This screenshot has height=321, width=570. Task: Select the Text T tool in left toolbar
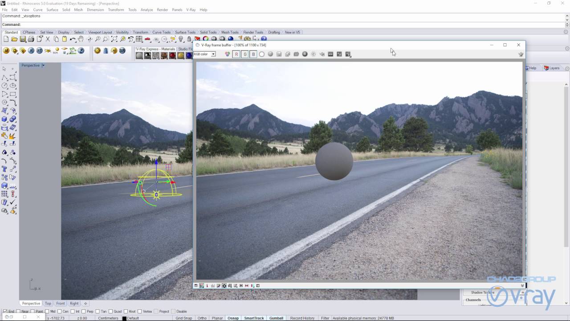point(4,169)
